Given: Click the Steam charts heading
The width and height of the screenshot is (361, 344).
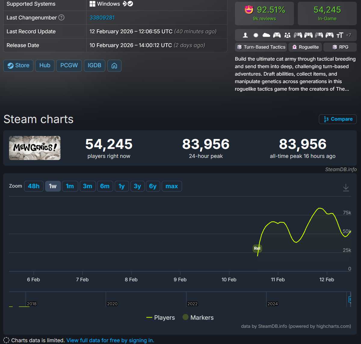Looking at the screenshot, I should pyautogui.click(x=39, y=119).
